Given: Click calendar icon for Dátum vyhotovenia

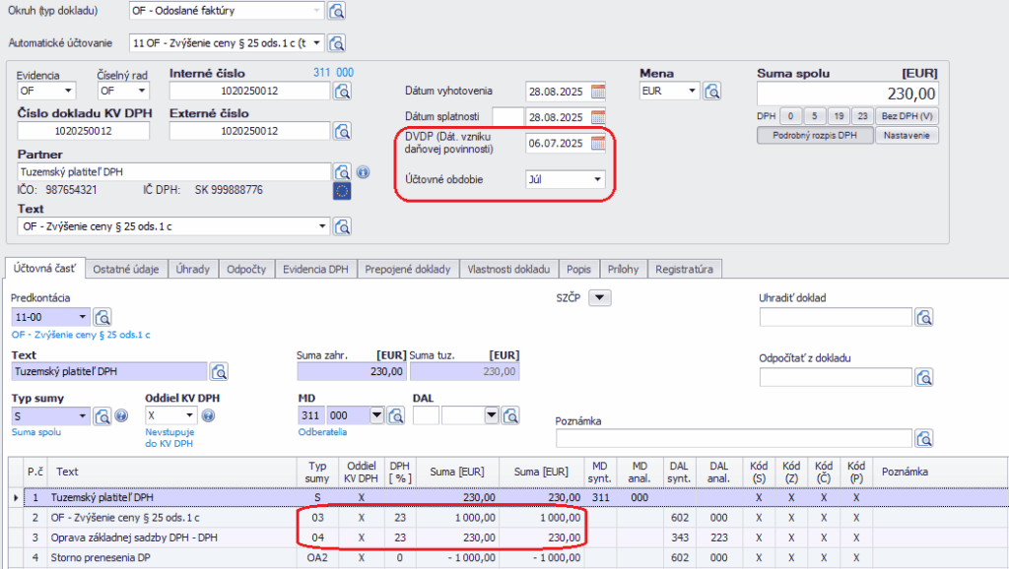Looking at the screenshot, I should tap(597, 92).
